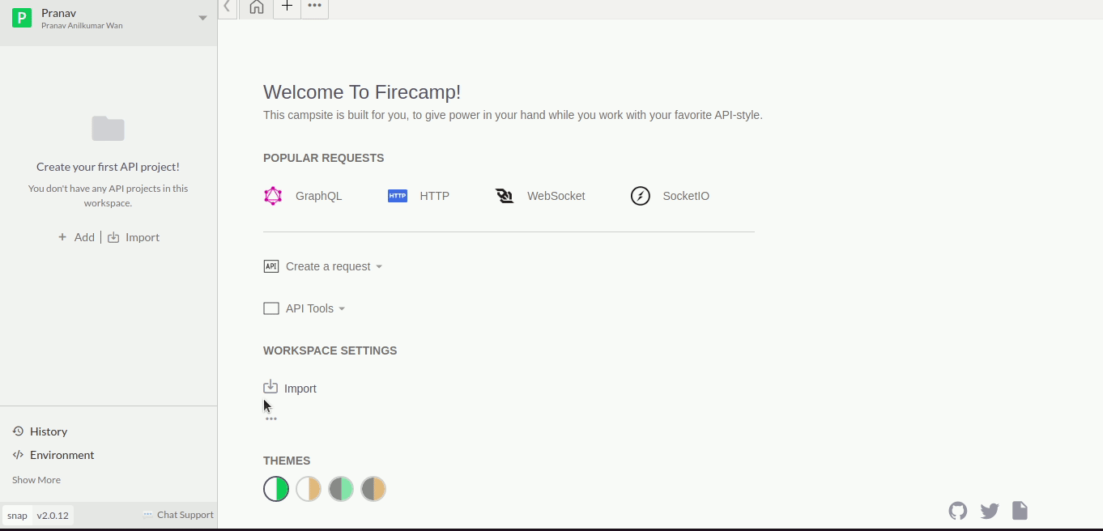Select the white and tan theme
The width and height of the screenshot is (1103, 531).
point(309,489)
